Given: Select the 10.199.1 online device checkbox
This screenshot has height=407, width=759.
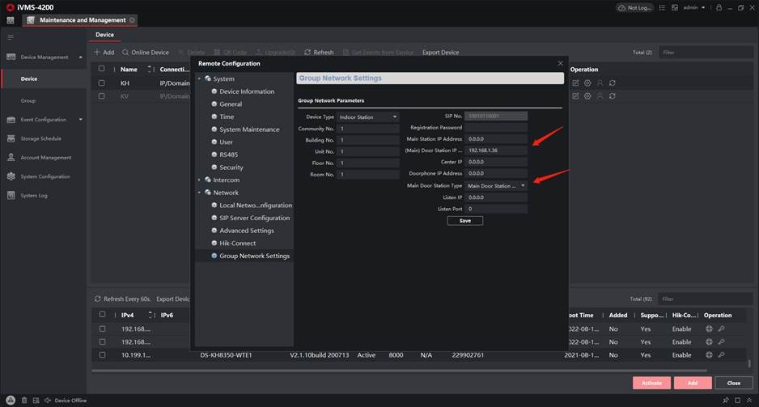Looking at the screenshot, I should tap(102, 354).
